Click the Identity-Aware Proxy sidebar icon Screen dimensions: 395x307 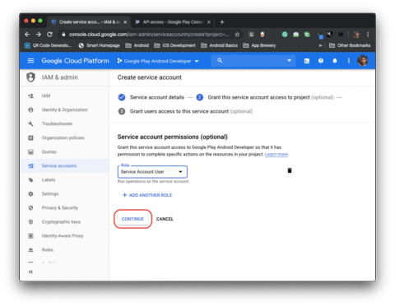click(30, 235)
